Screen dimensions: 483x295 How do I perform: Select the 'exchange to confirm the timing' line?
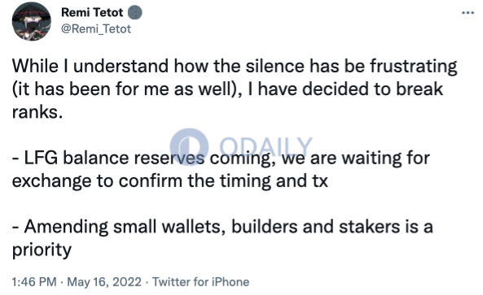pos(169,181)
